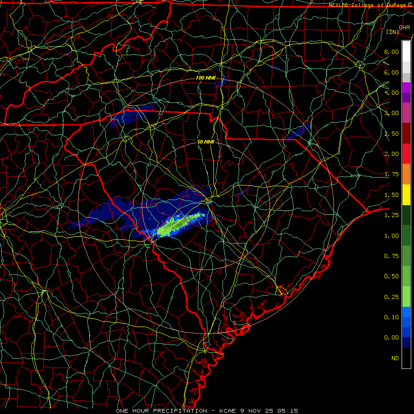
Task: Select the 1.50 legend value
Action: pyautogui.click(x=391, y=195)
